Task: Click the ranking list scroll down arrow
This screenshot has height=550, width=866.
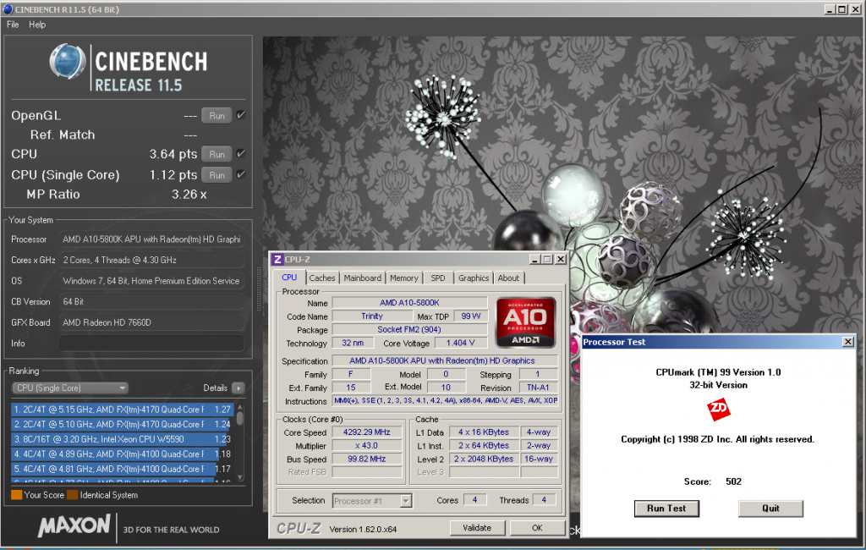Action: click(239, 477)
